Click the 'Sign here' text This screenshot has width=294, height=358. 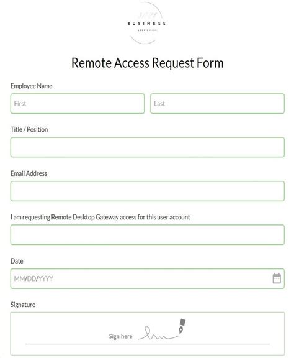(120, 336)
